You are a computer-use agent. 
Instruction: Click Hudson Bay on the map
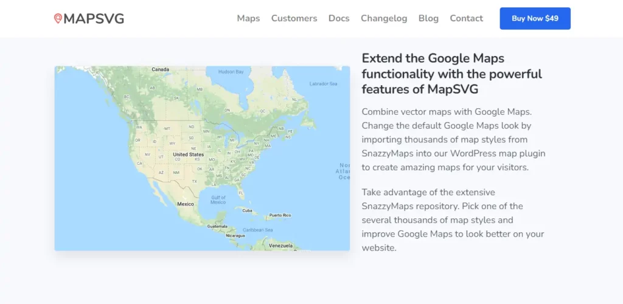click(231, 72)
